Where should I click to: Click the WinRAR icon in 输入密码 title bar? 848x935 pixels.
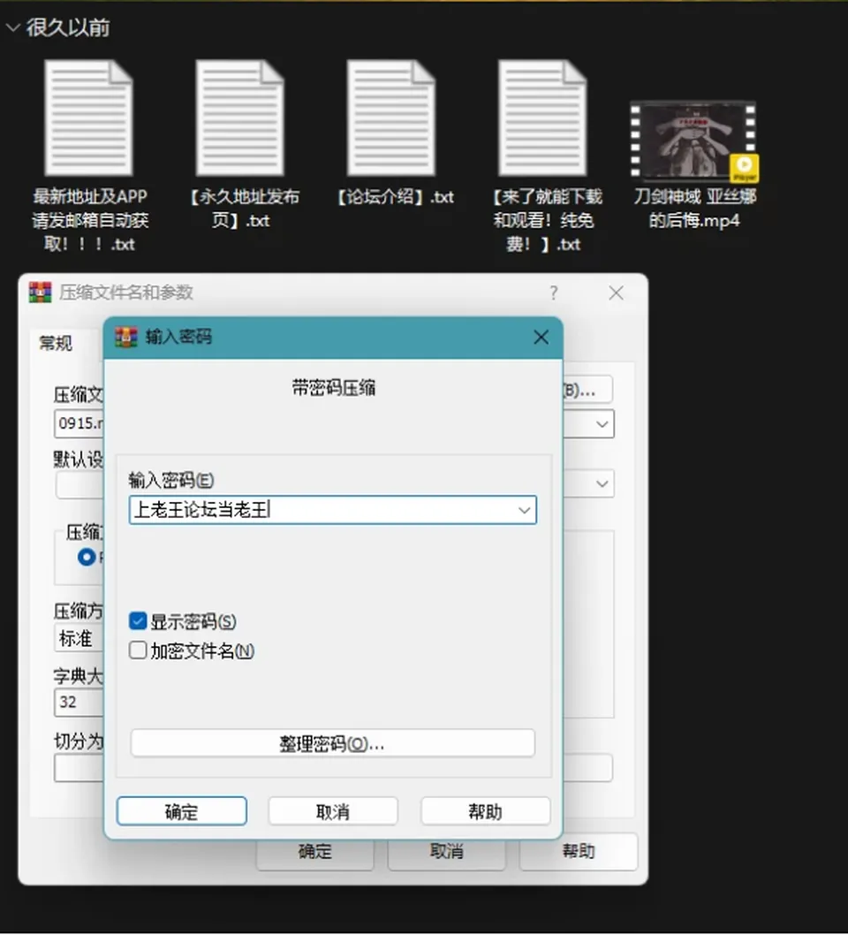pos(126,337)
